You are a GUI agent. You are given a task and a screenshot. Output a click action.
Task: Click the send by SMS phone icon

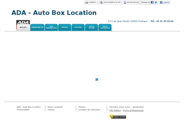tap(125, 2)
